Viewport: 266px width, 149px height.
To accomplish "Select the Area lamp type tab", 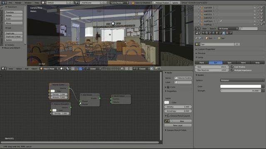I will [x=257, y=62].
